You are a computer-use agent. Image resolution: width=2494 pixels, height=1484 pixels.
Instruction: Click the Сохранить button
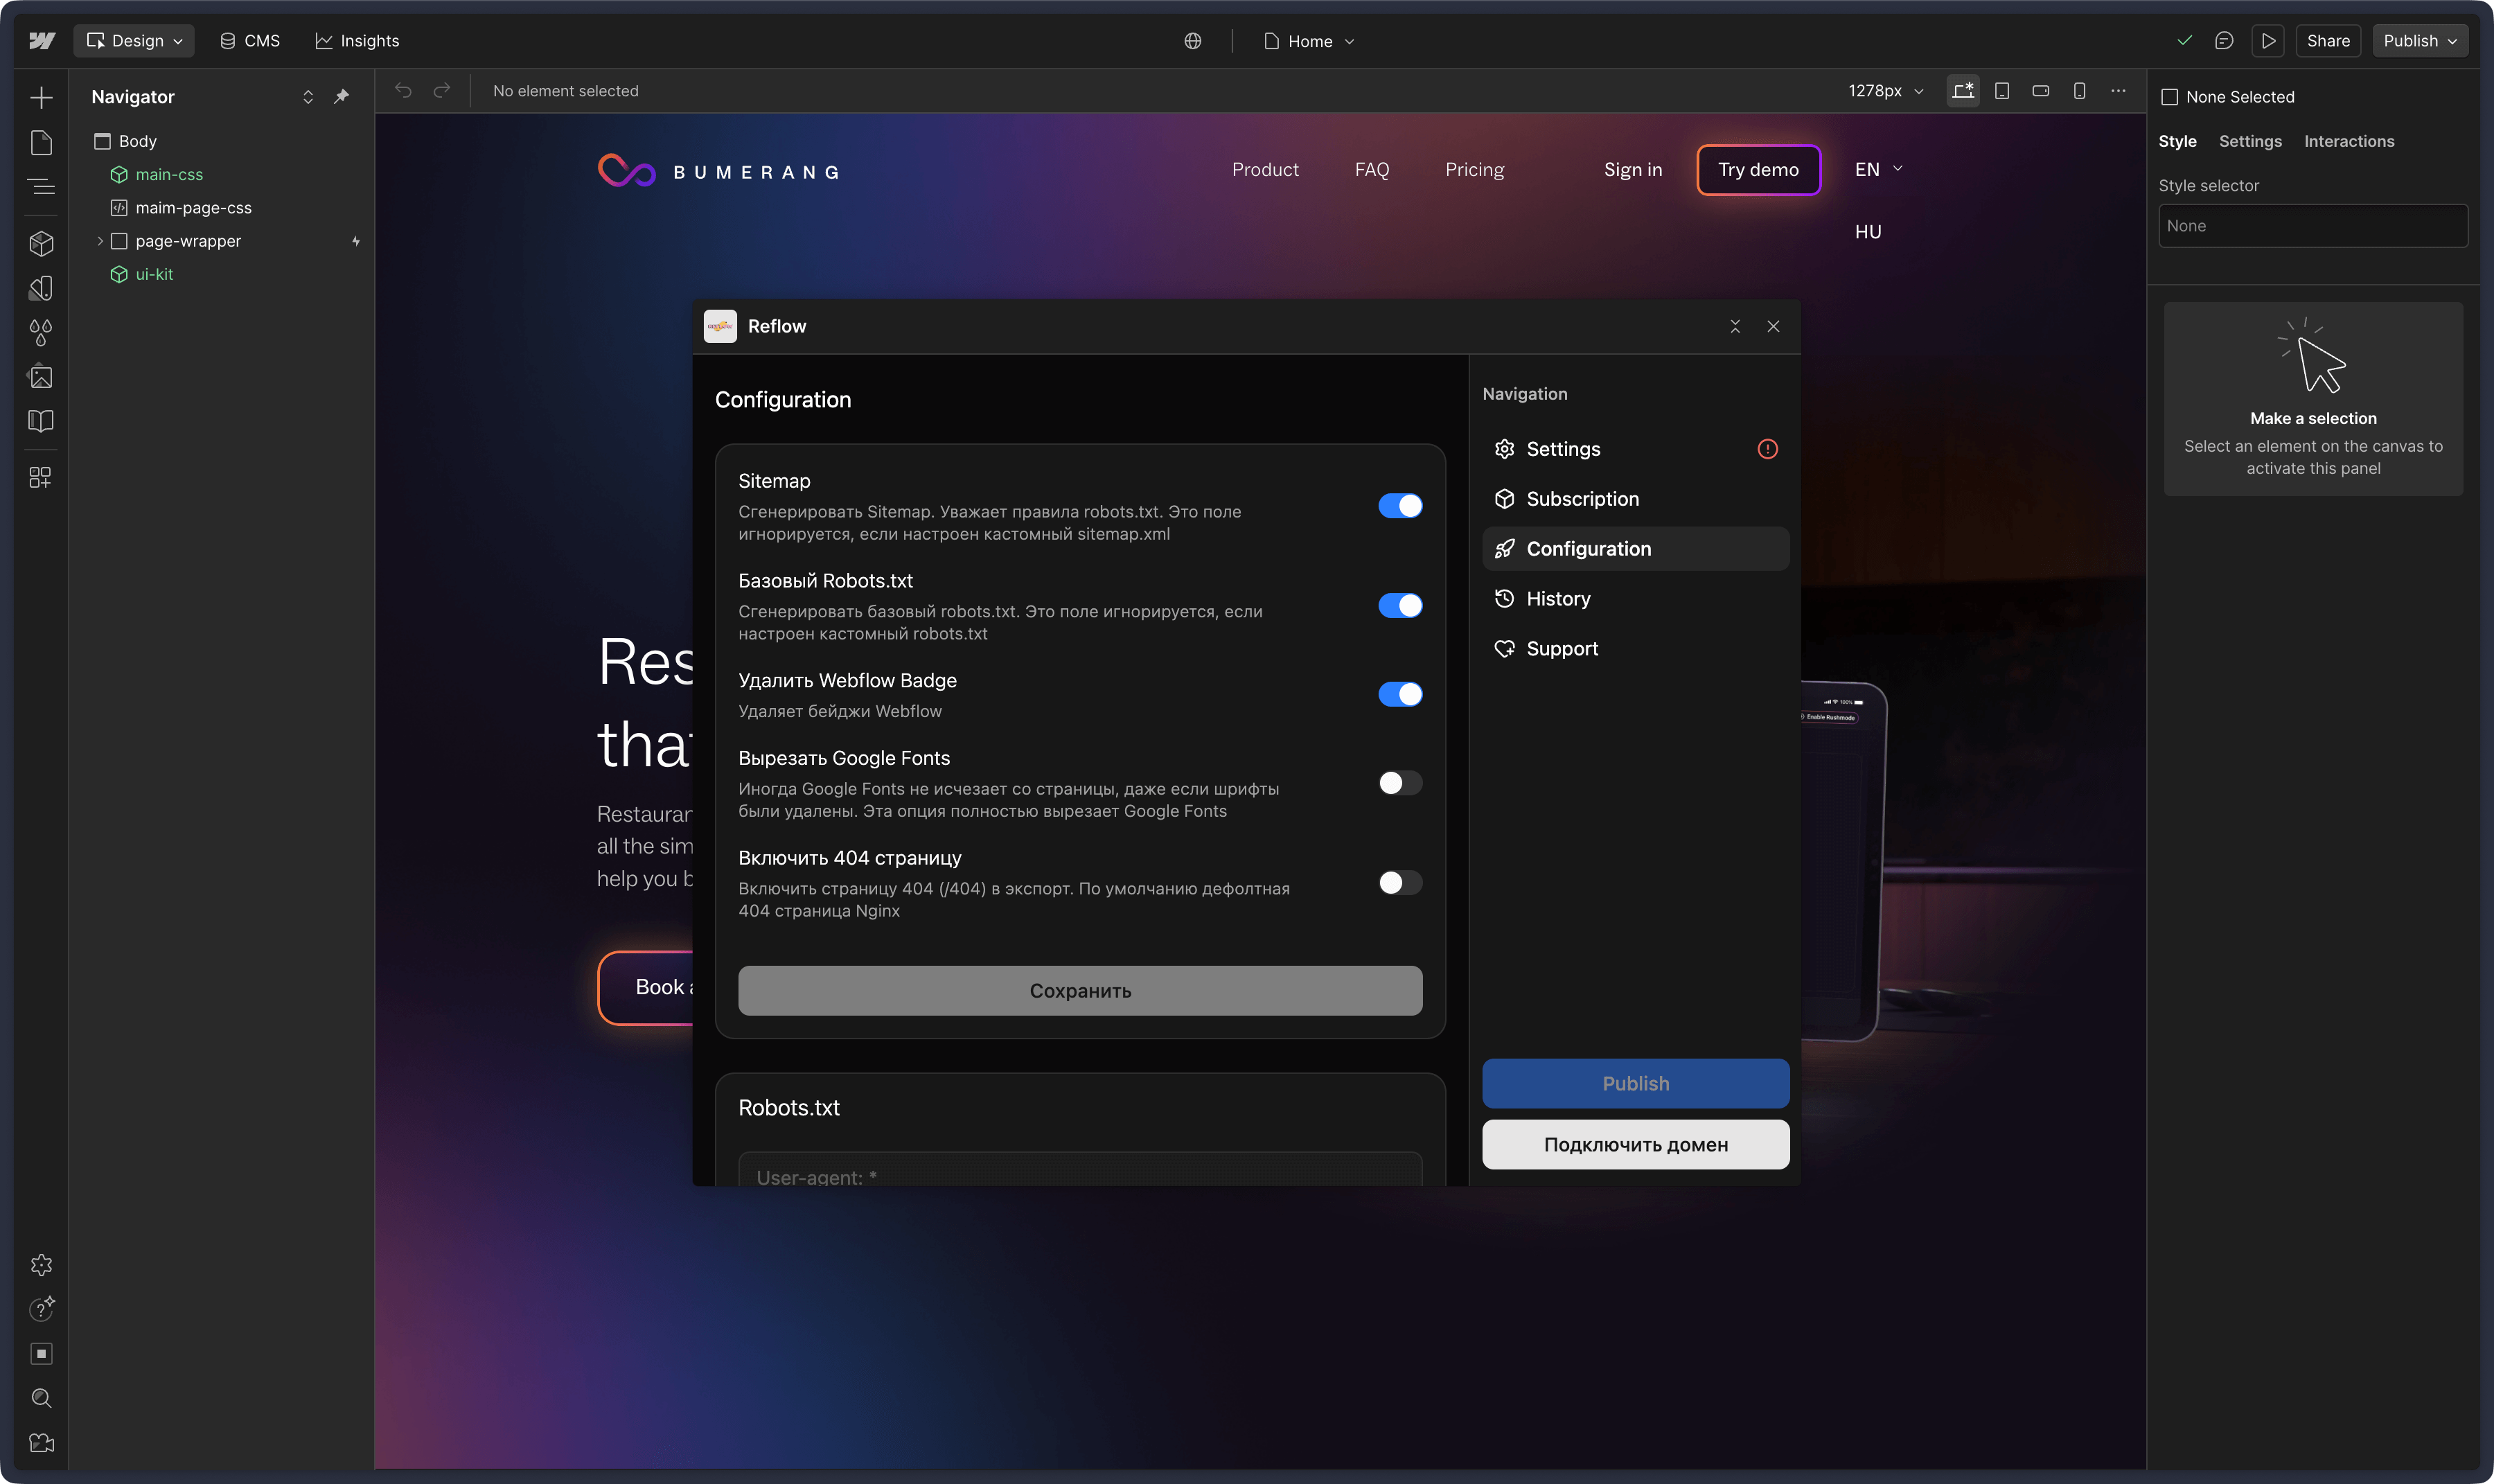click(1080, 990)
